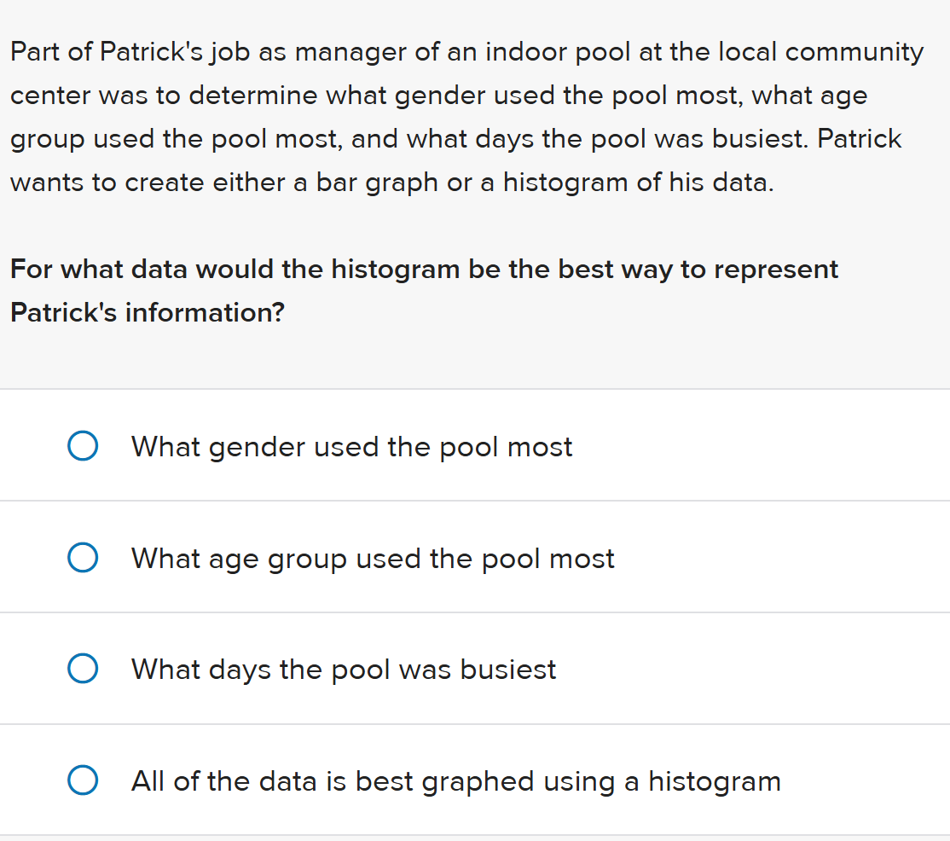Select the radio button for 'What gender used the pool most'
The width and height of the screenshot is (950, 841).
[83, 445]
